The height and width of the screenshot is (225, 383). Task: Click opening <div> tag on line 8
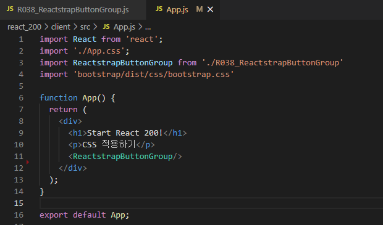[70, 121]
